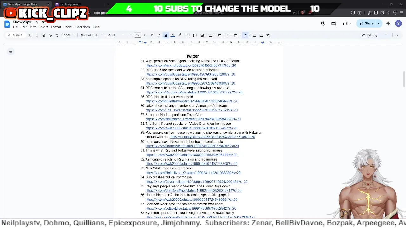Open the Insert menu
This screenshot has height=228, width=406.
point(44,27)
